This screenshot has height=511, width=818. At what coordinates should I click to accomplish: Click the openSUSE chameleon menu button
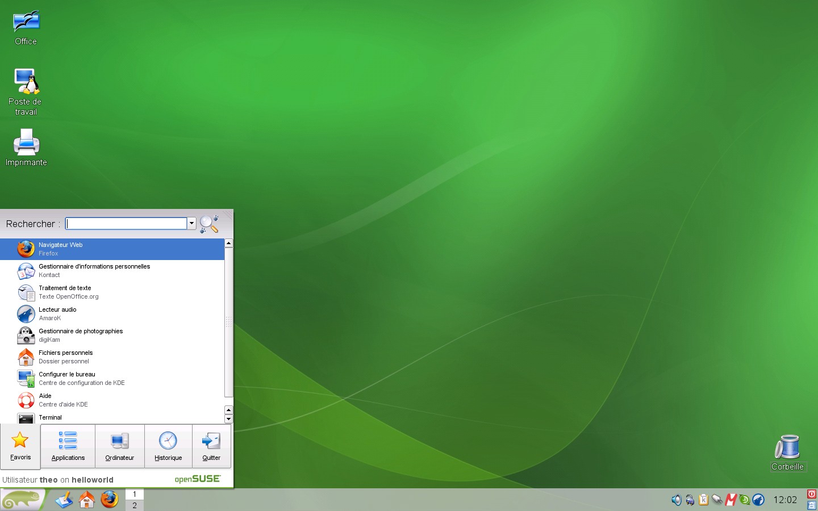pos(23,500)
